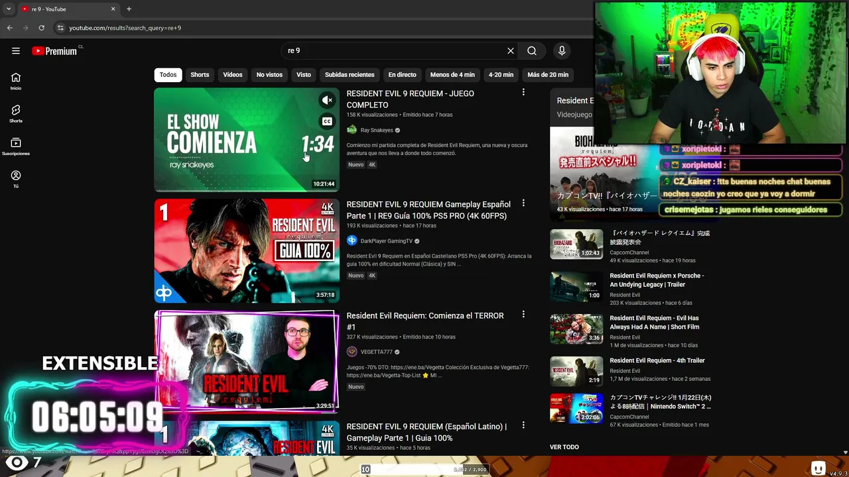Open VEGETTA777 channel avatar
Screen dimensions: 849x477
pyautogui.click(x=352, y=352)
